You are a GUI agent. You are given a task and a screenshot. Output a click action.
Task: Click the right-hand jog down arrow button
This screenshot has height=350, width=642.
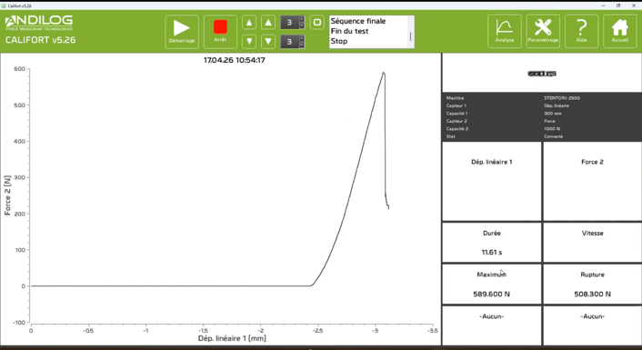[x=268, y=41]
